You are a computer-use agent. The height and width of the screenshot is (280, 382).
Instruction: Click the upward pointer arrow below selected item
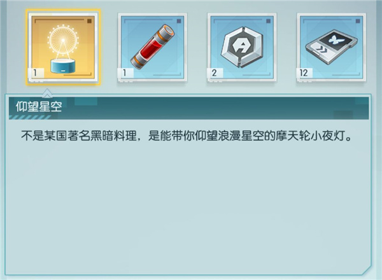[47, 93]
